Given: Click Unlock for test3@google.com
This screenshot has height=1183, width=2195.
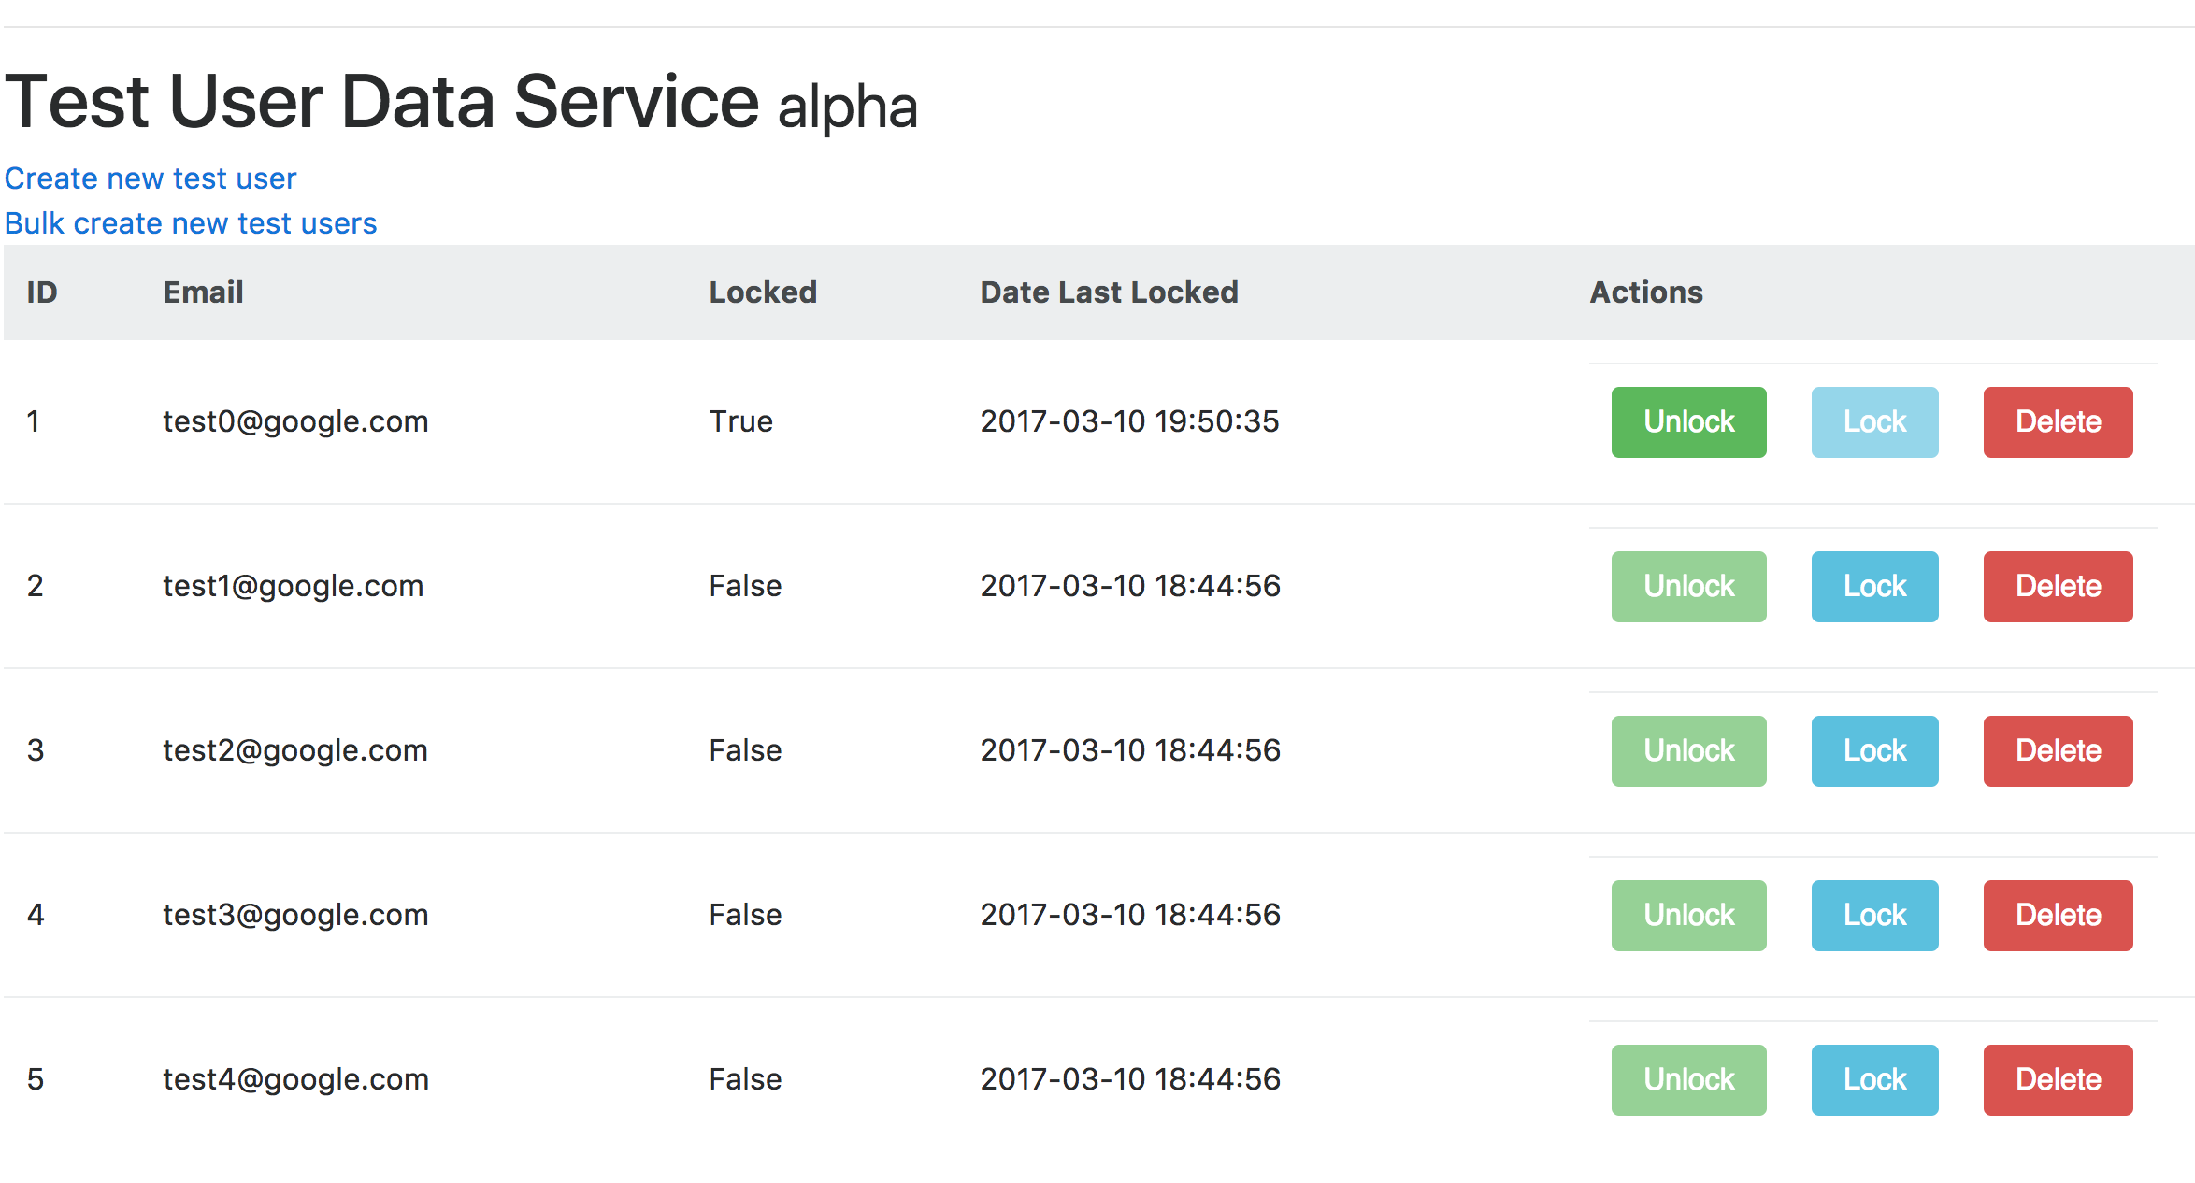Looking at the screenshot, I should click(x=1688, y=916).
